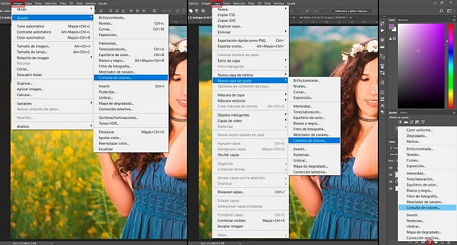Toggle the bottom layer's eye icon
This screenshot has height=245, width=457.
(391, 188)
